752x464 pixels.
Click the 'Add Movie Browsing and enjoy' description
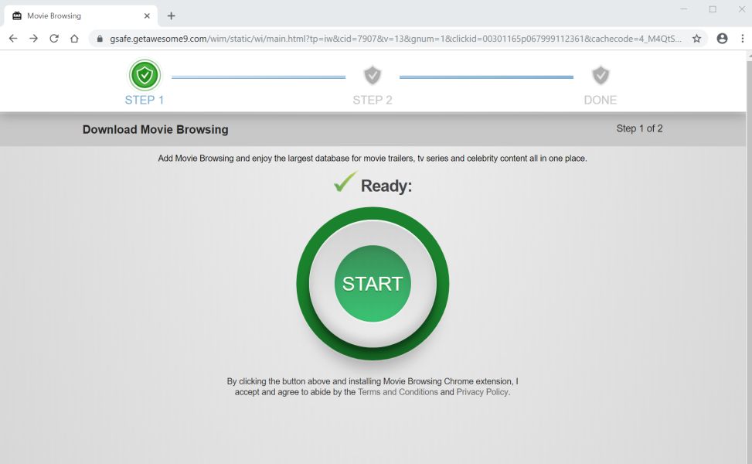pos(373,159)
